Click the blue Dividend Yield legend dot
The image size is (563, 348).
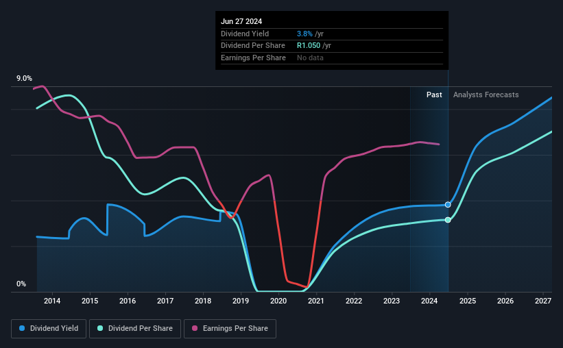22,328
